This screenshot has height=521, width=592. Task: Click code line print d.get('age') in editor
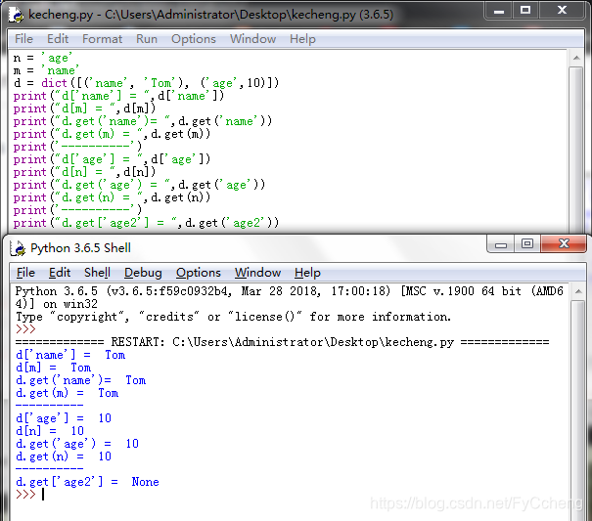[x=139, y=185]
